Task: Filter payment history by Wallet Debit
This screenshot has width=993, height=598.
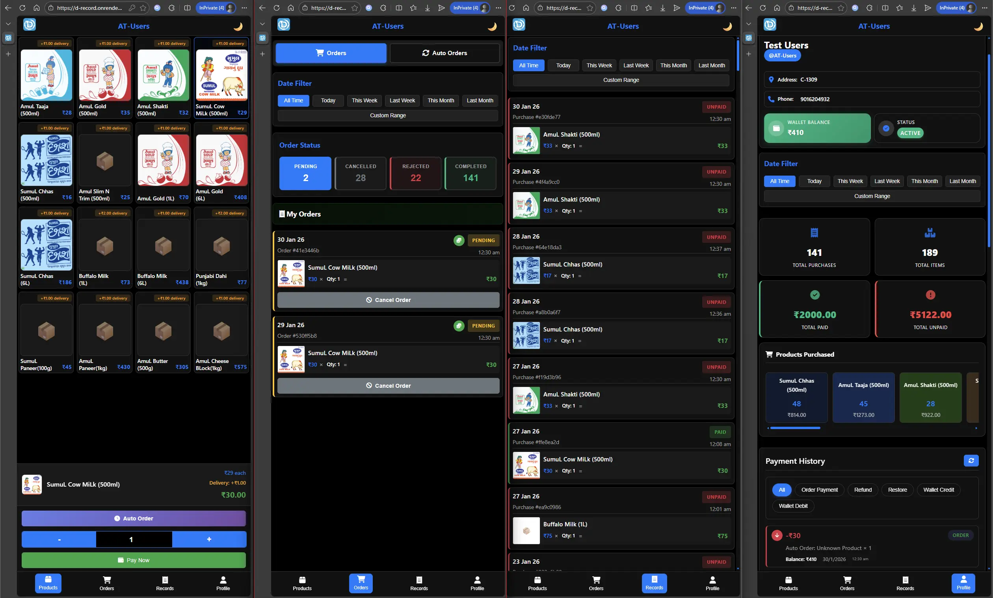Action: coord(793,506)
